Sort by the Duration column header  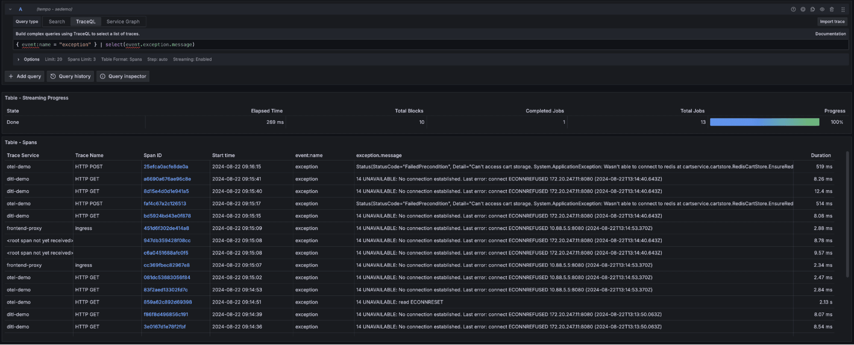click(x=821, y=155)
